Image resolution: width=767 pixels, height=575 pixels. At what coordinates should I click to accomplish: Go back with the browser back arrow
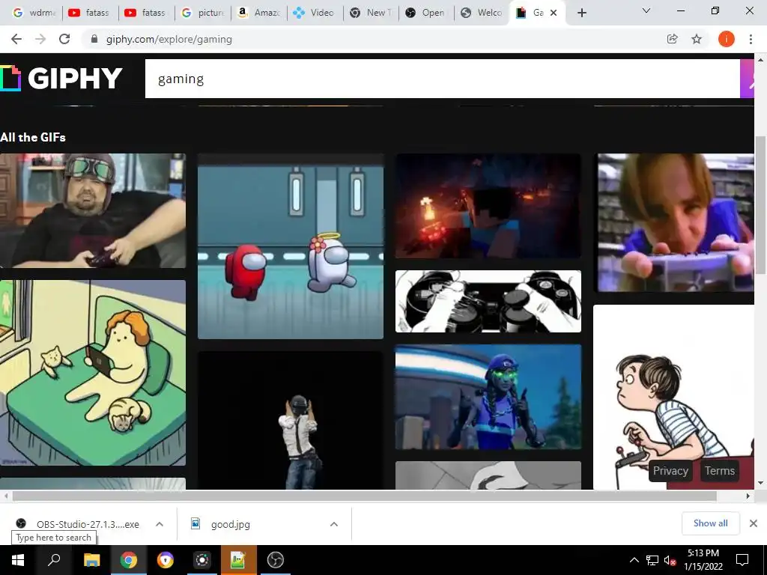click(x=16, y=39)
